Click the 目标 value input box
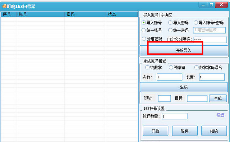Image resolution: width=230 pixels, height=142 pixels. [x=197, y=99]
